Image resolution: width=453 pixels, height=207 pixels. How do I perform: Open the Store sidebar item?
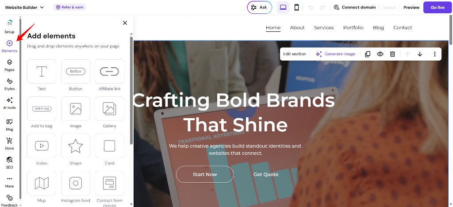[x=9, y=144]
